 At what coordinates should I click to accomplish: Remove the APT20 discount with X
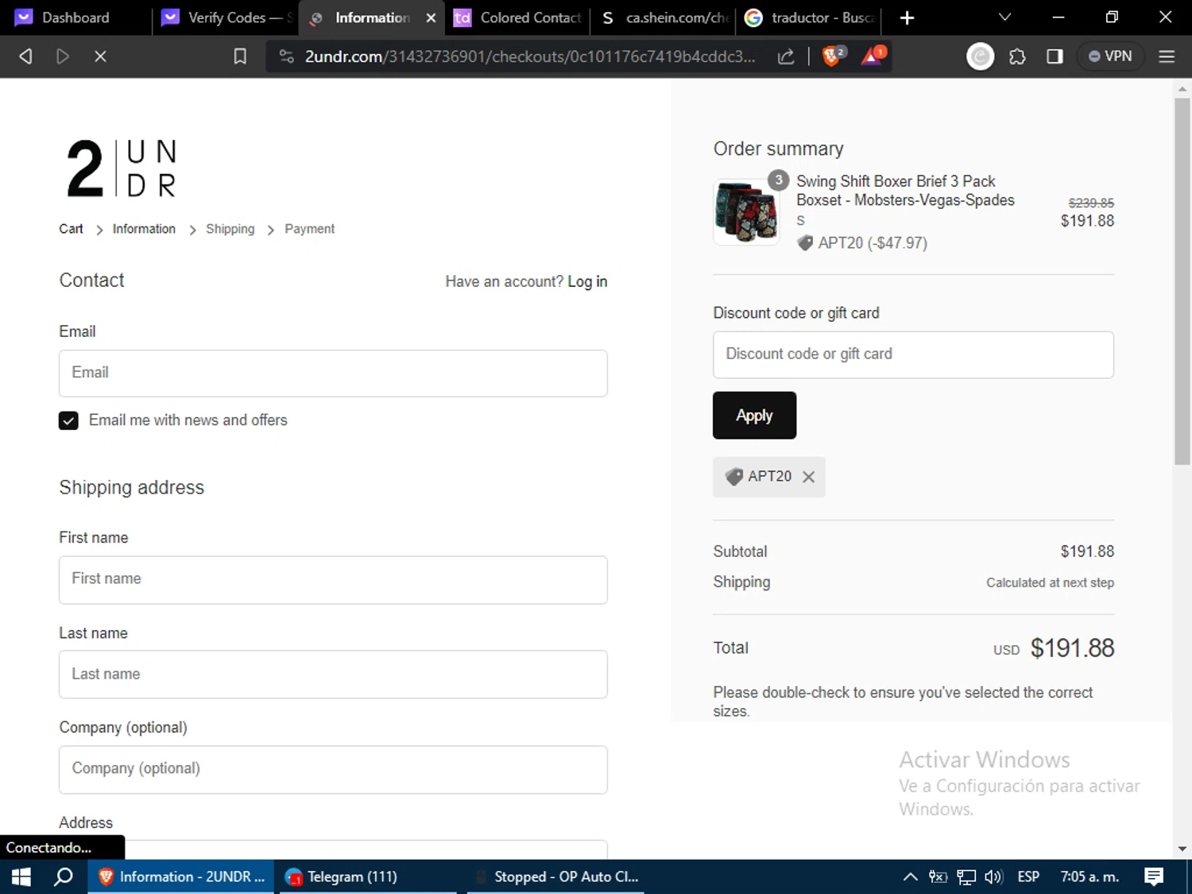click(x=808, y=477)
